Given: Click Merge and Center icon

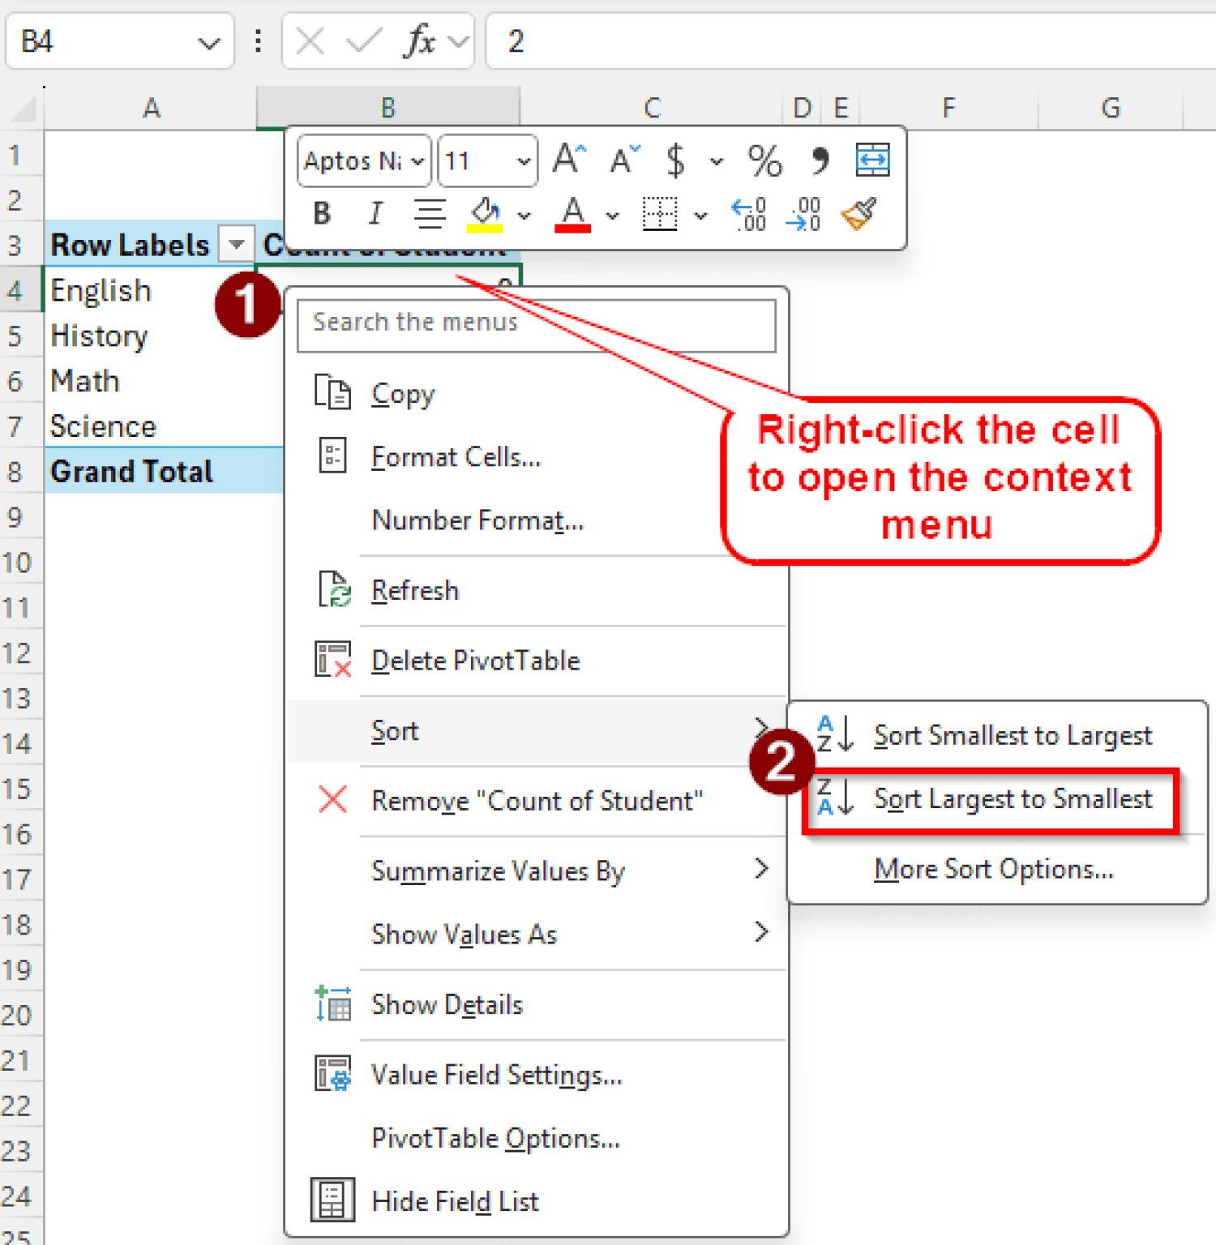Looking at the screenshot, I should [872, 160].
